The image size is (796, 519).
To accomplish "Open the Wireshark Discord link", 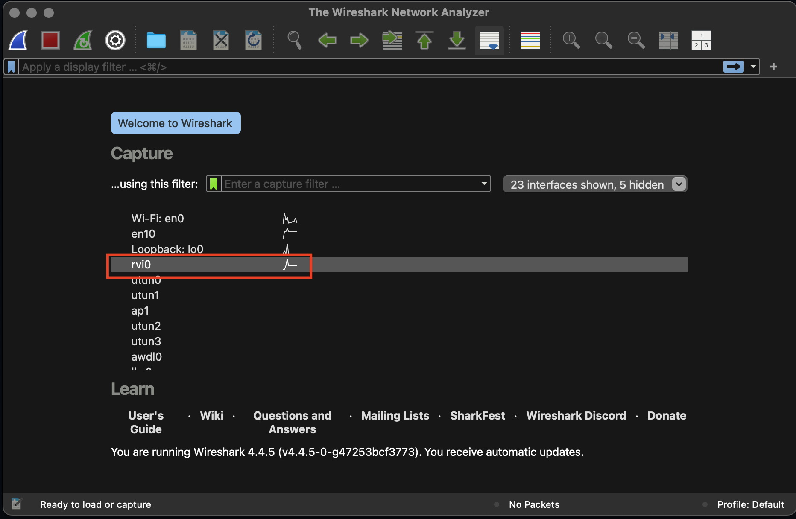I will click(576, 415).
